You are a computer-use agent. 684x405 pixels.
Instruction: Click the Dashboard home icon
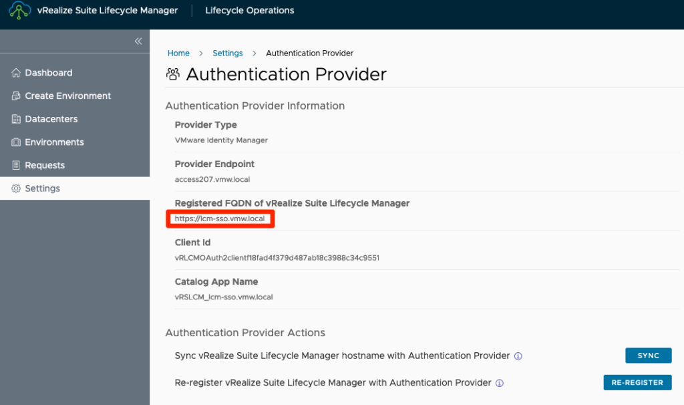pyautogui.click(x=16, y=73)
